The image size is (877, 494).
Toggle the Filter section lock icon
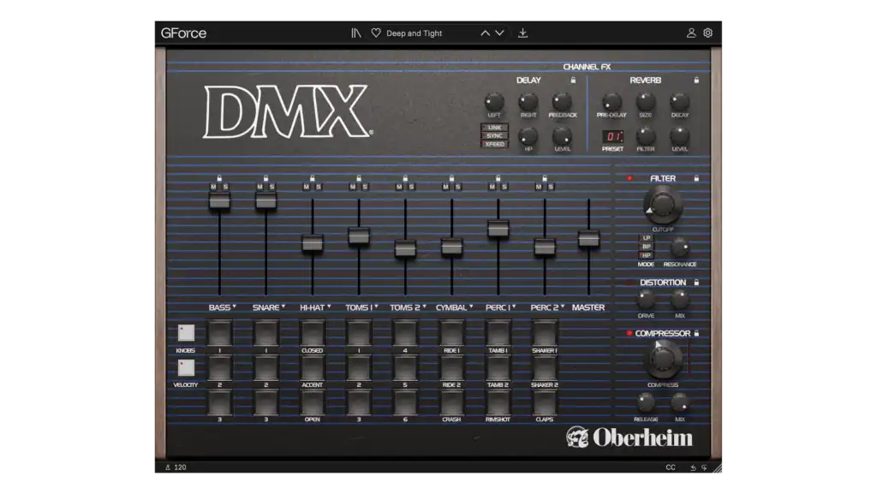click(696, 178)
